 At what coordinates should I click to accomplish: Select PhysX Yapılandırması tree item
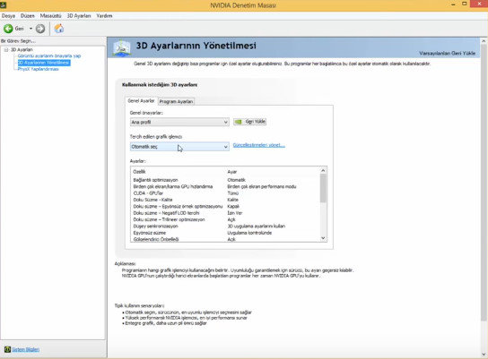(x=39, y=69)
